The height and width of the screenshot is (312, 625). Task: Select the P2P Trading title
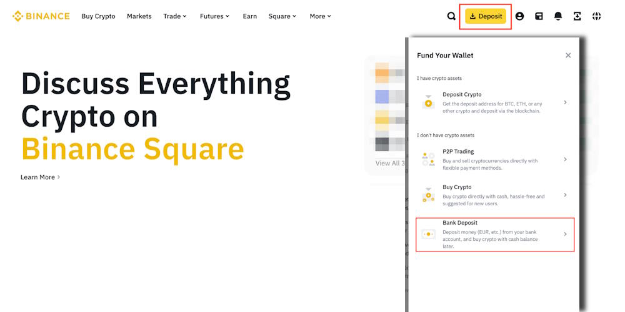pyautogui.click(x=458, y=152)
